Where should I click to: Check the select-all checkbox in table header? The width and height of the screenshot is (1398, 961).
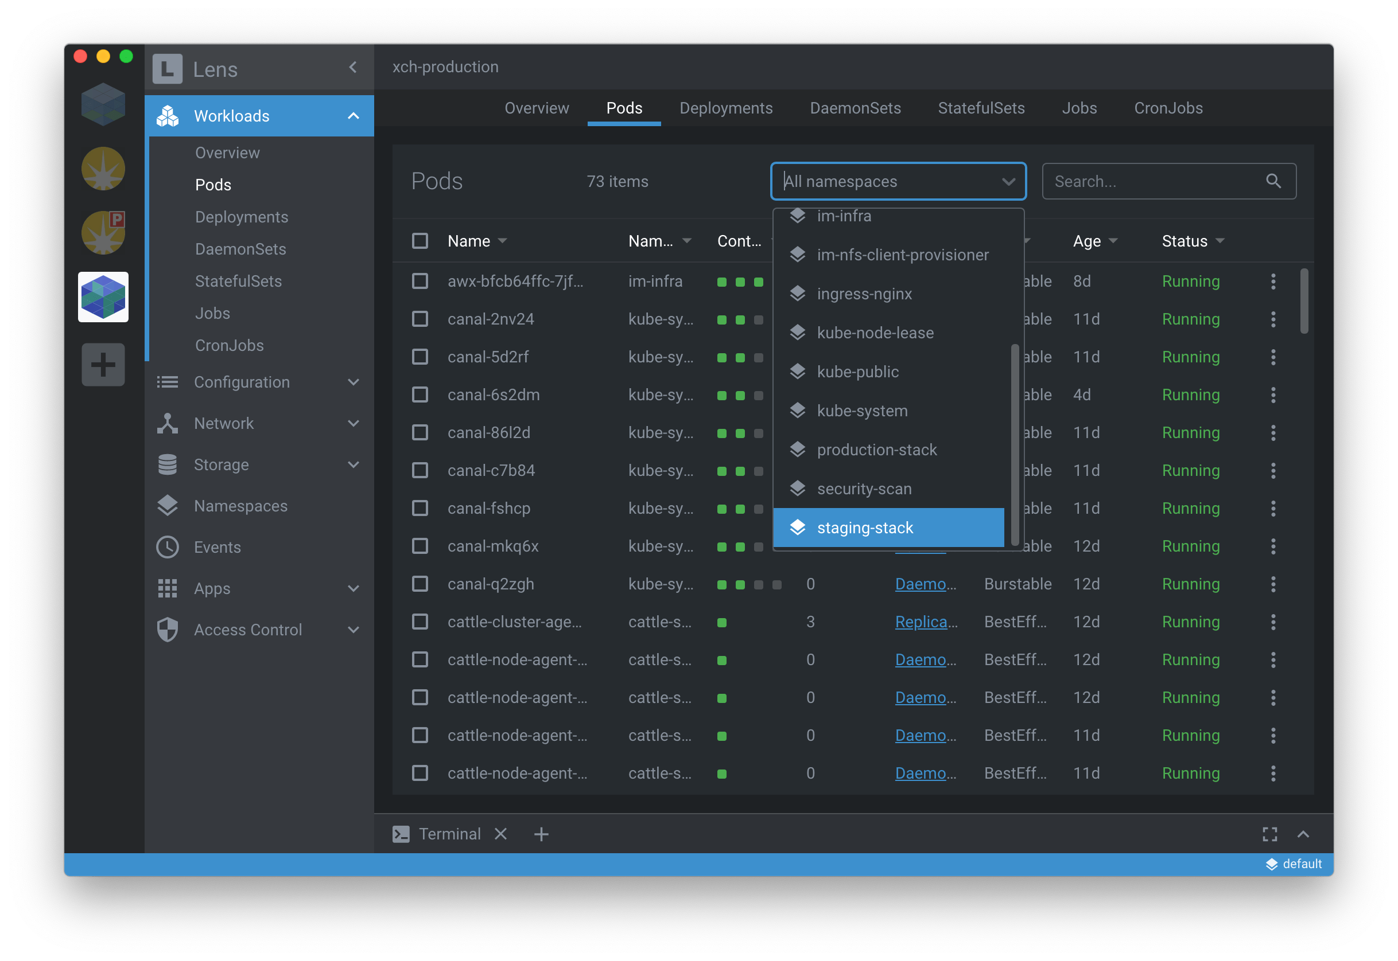(x=420, y=241)
